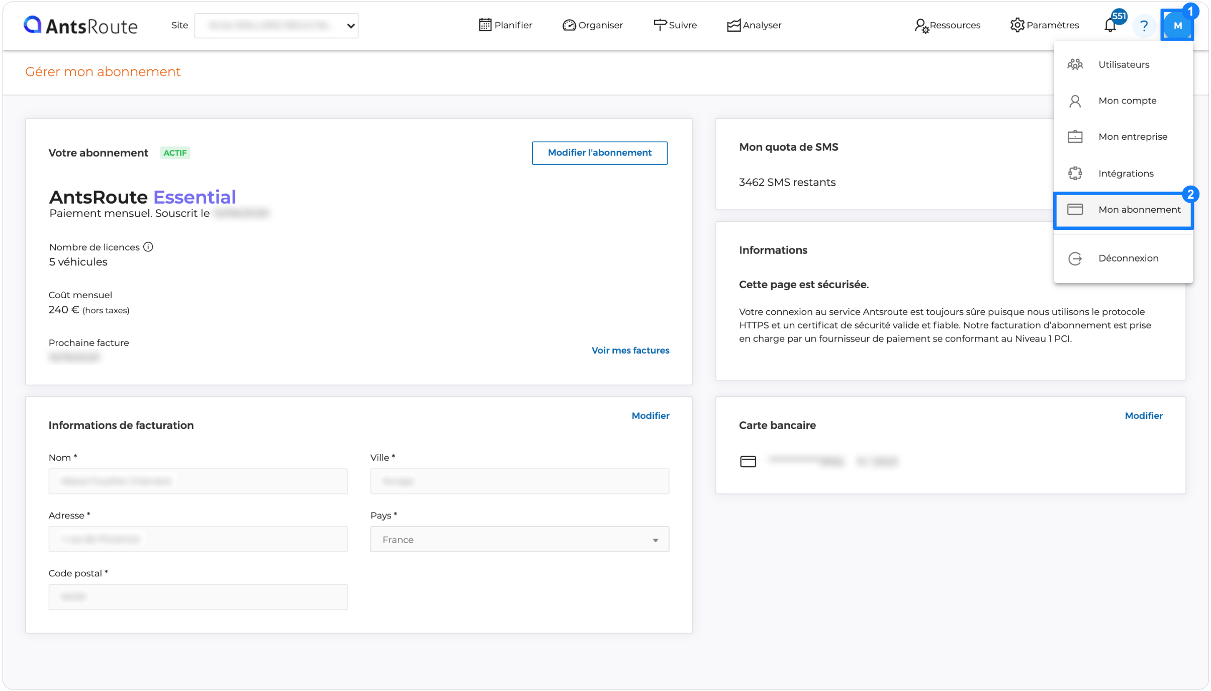Open the Organiser menu
This screenshot has width=1211, height=691.
(593, 25)
